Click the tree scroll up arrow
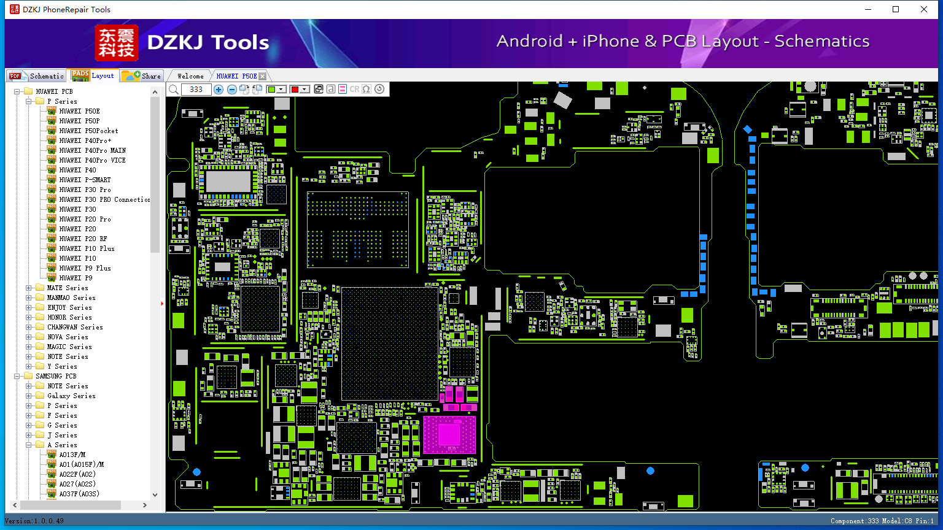The height and width of the screenshot is (530, 943). tap(155, 91)
